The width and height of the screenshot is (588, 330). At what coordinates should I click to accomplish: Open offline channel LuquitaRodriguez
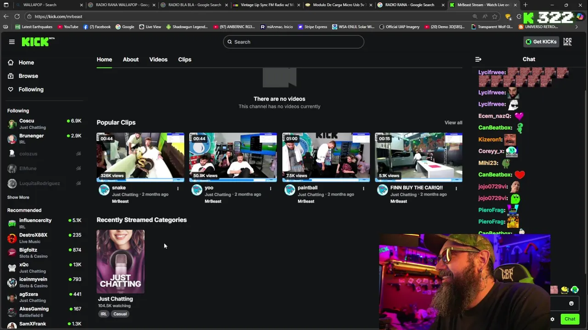pos(44,183)
